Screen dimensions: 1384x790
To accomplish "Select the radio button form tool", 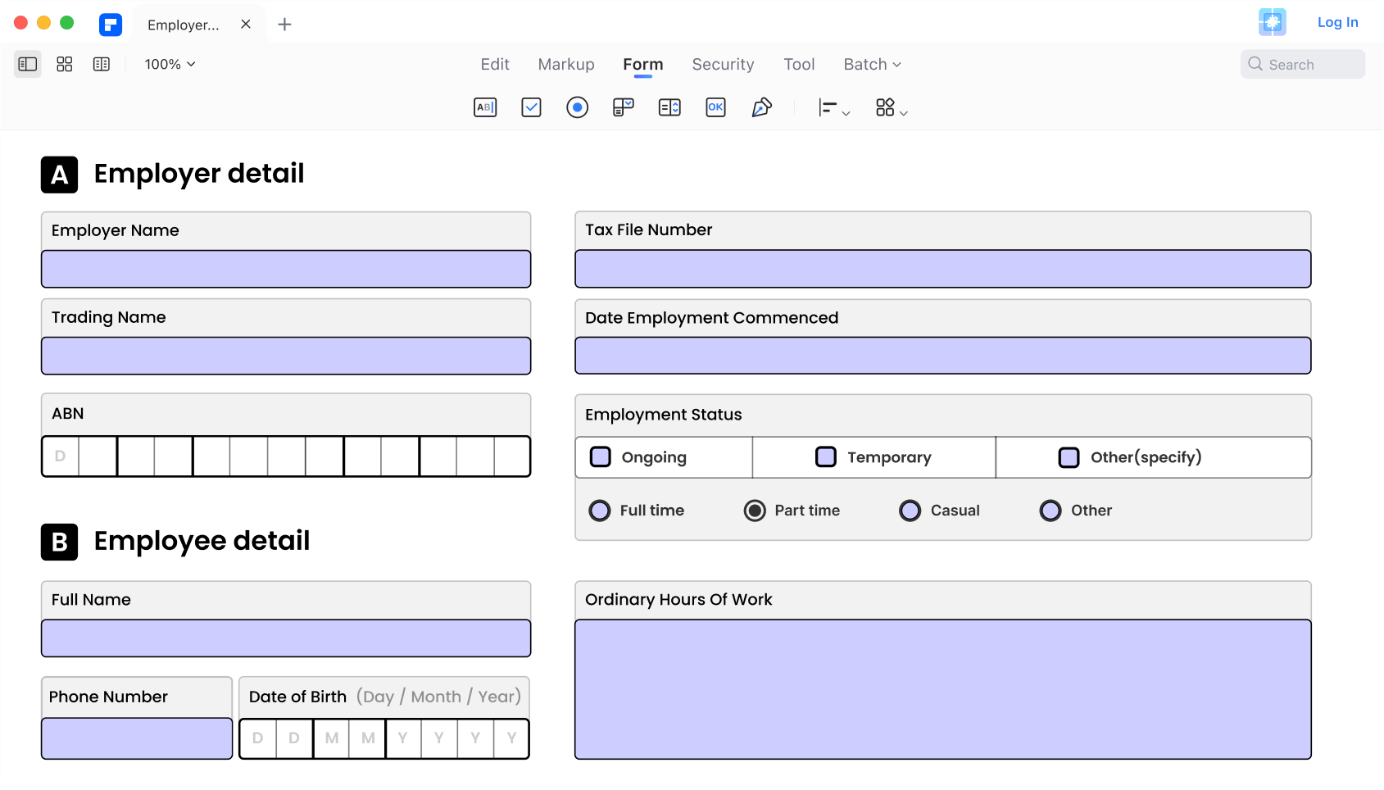I will [577, 107].
